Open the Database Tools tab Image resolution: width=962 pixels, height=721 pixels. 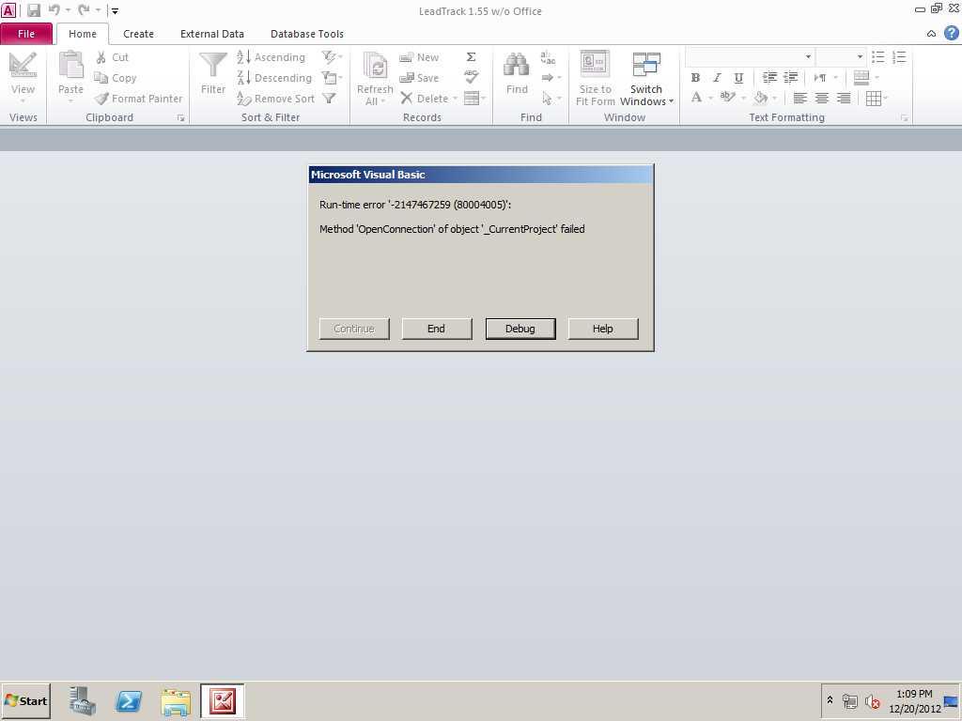click(x=307, y=34)
